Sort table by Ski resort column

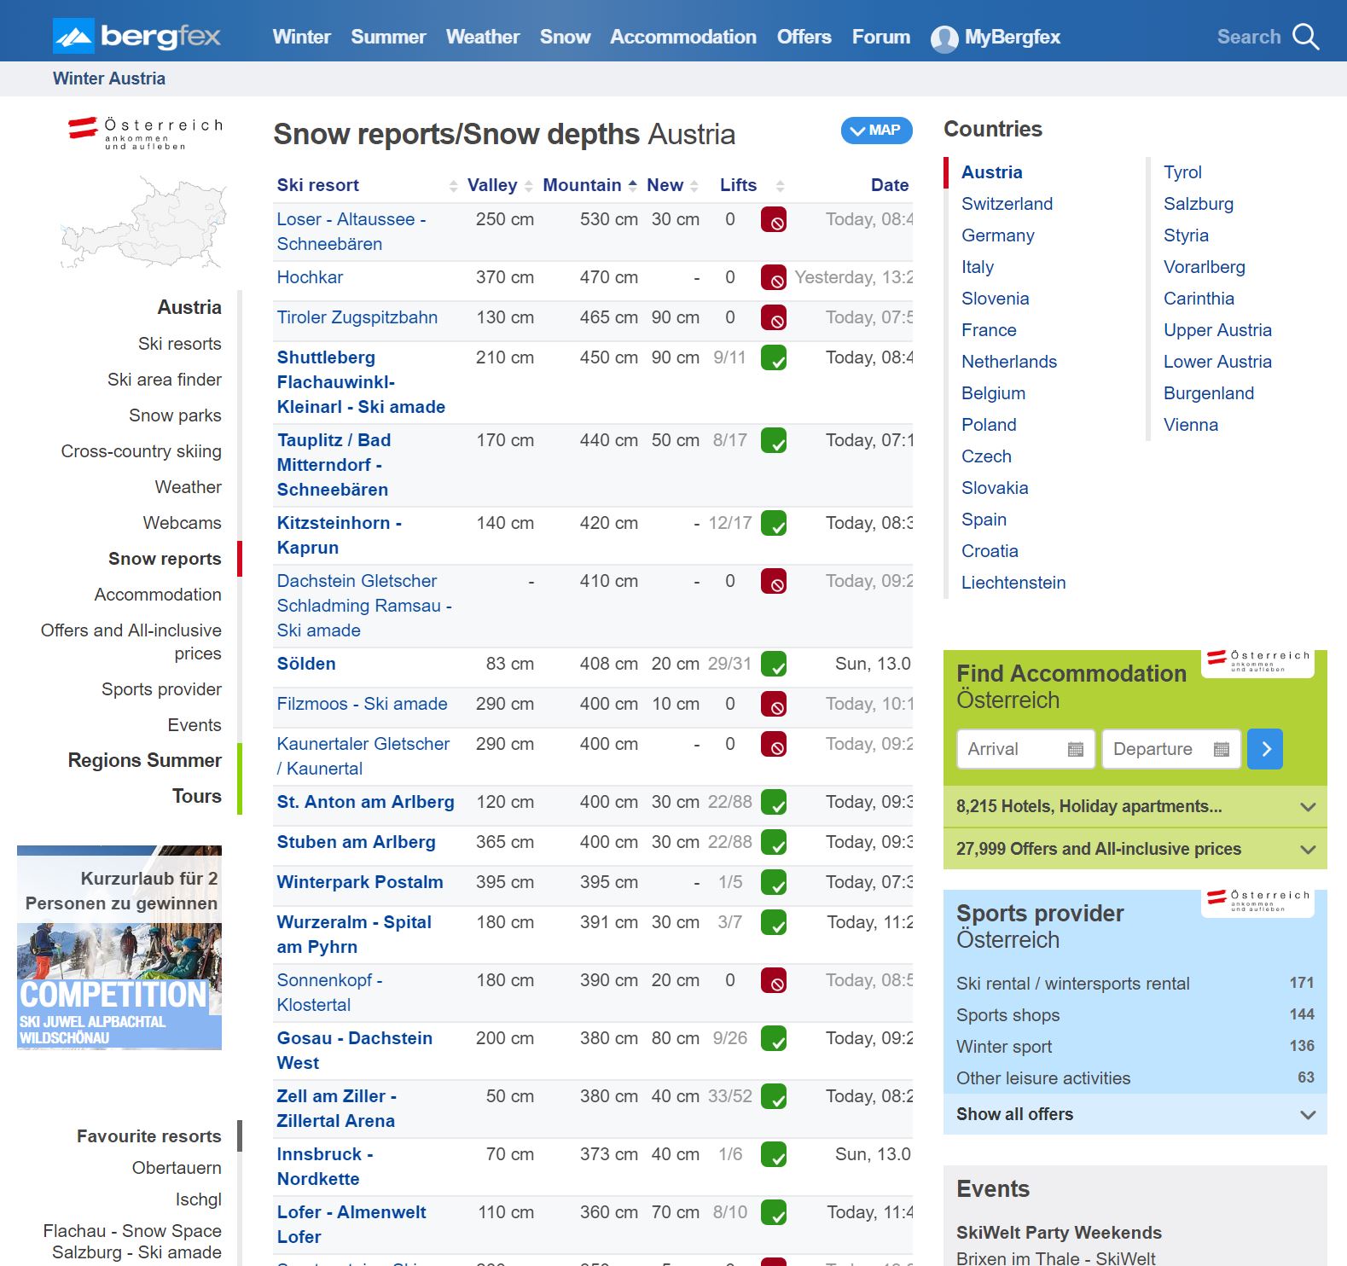point(453,186)
